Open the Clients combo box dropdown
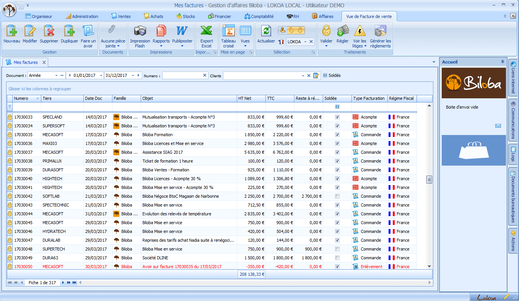Image resolution: width=519 pixels, height=301 pixels. coord(303,76)
